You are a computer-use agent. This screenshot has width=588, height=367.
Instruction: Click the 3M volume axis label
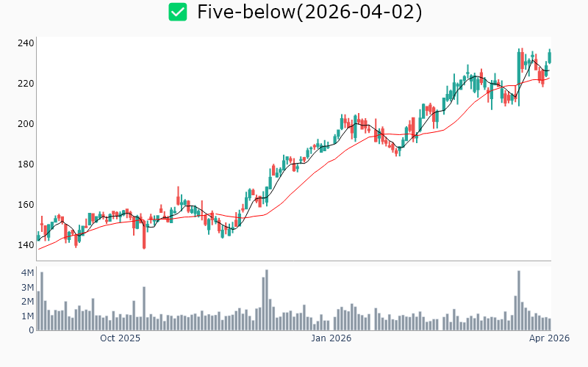tap(27, 287)
